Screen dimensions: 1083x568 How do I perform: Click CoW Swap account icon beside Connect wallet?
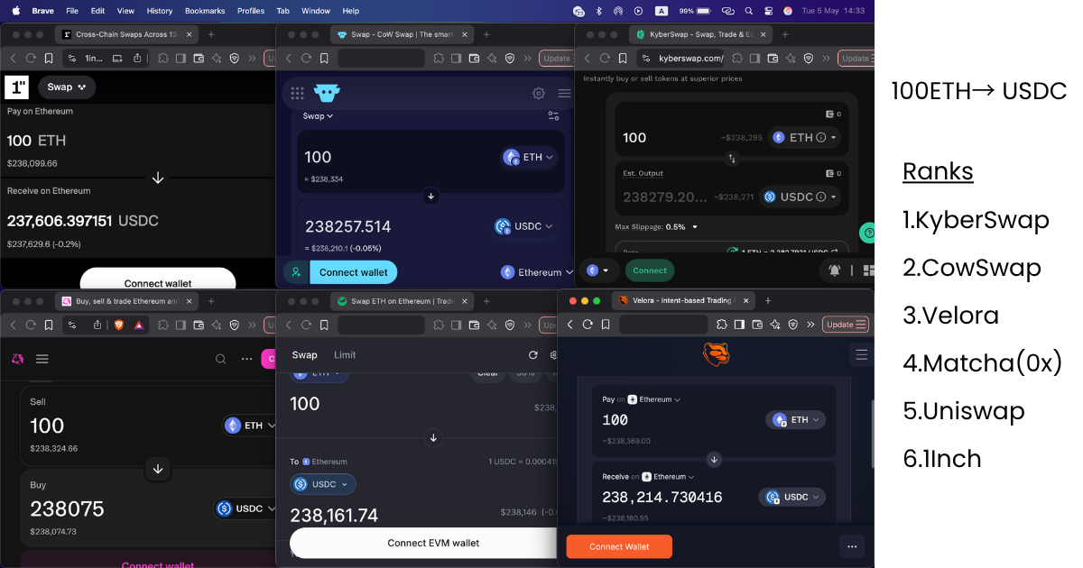coord(295,272)
